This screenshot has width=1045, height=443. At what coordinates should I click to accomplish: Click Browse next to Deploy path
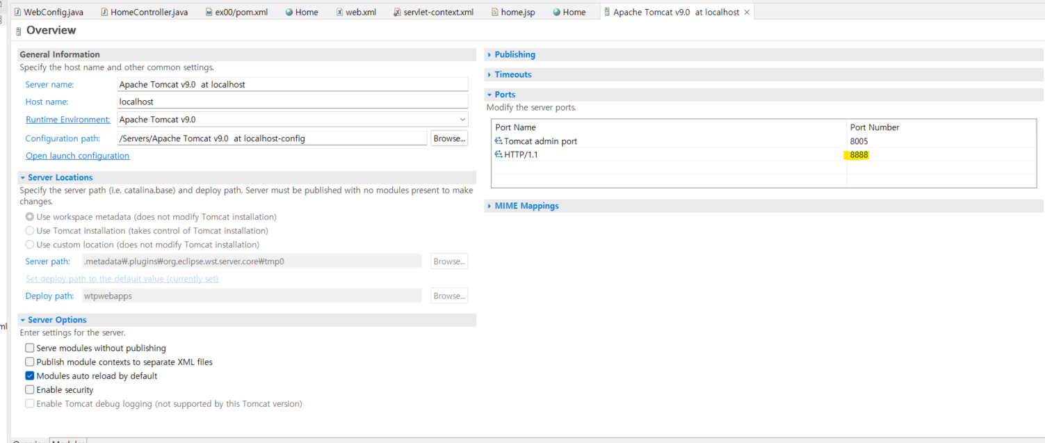click(449, 296)
